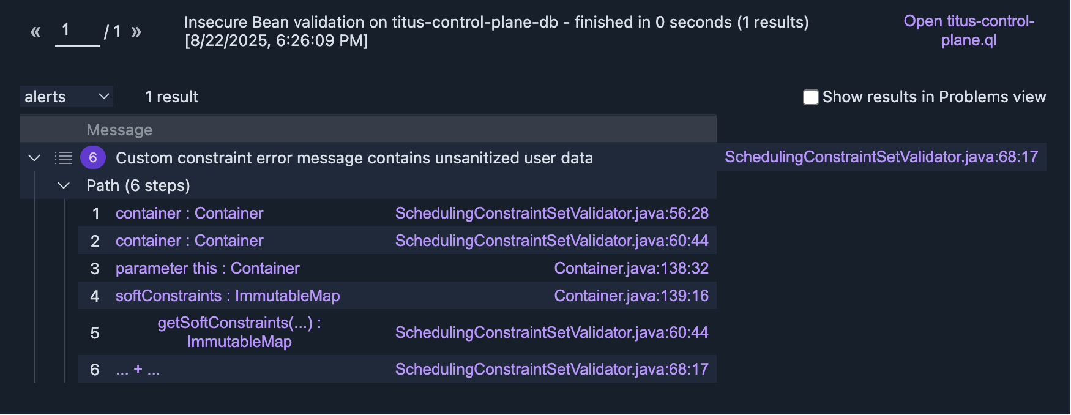Select step 4 softConstraints : ImmutableMap

[x=228, y=296]
